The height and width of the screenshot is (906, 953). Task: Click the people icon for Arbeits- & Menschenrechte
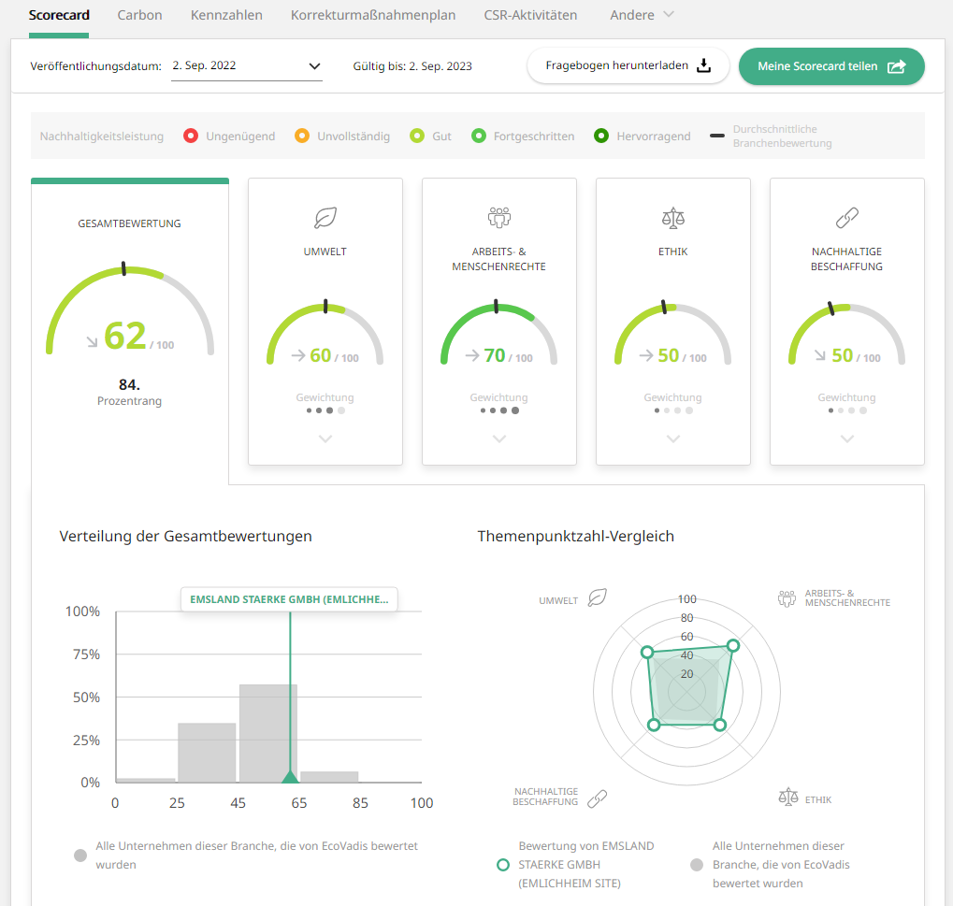[x=498, y=218]
